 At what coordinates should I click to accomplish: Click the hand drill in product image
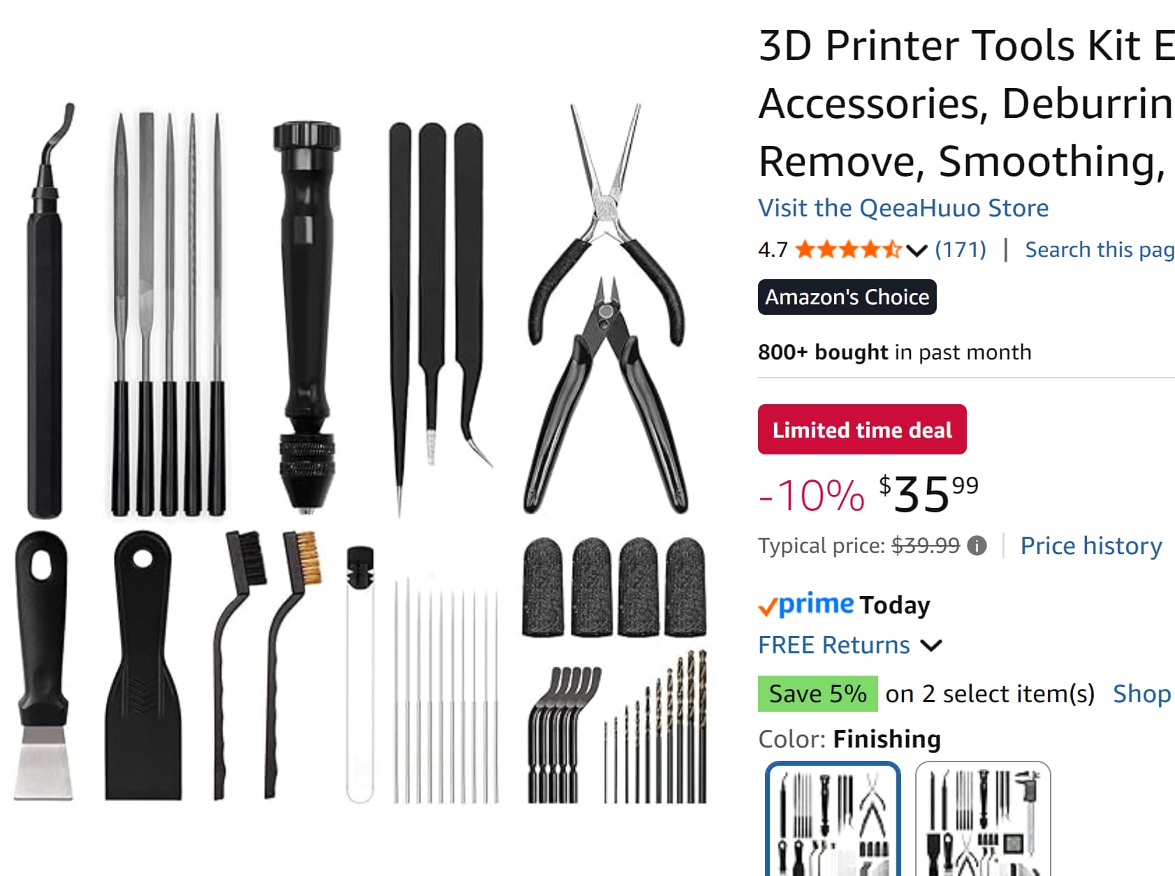click(306, 318)
